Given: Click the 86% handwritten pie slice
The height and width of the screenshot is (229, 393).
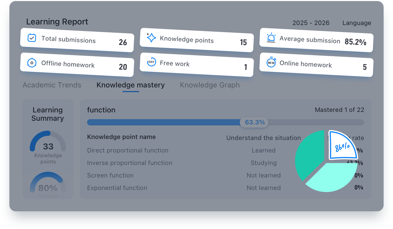Looking at the screenshot, I should (342, 146).
